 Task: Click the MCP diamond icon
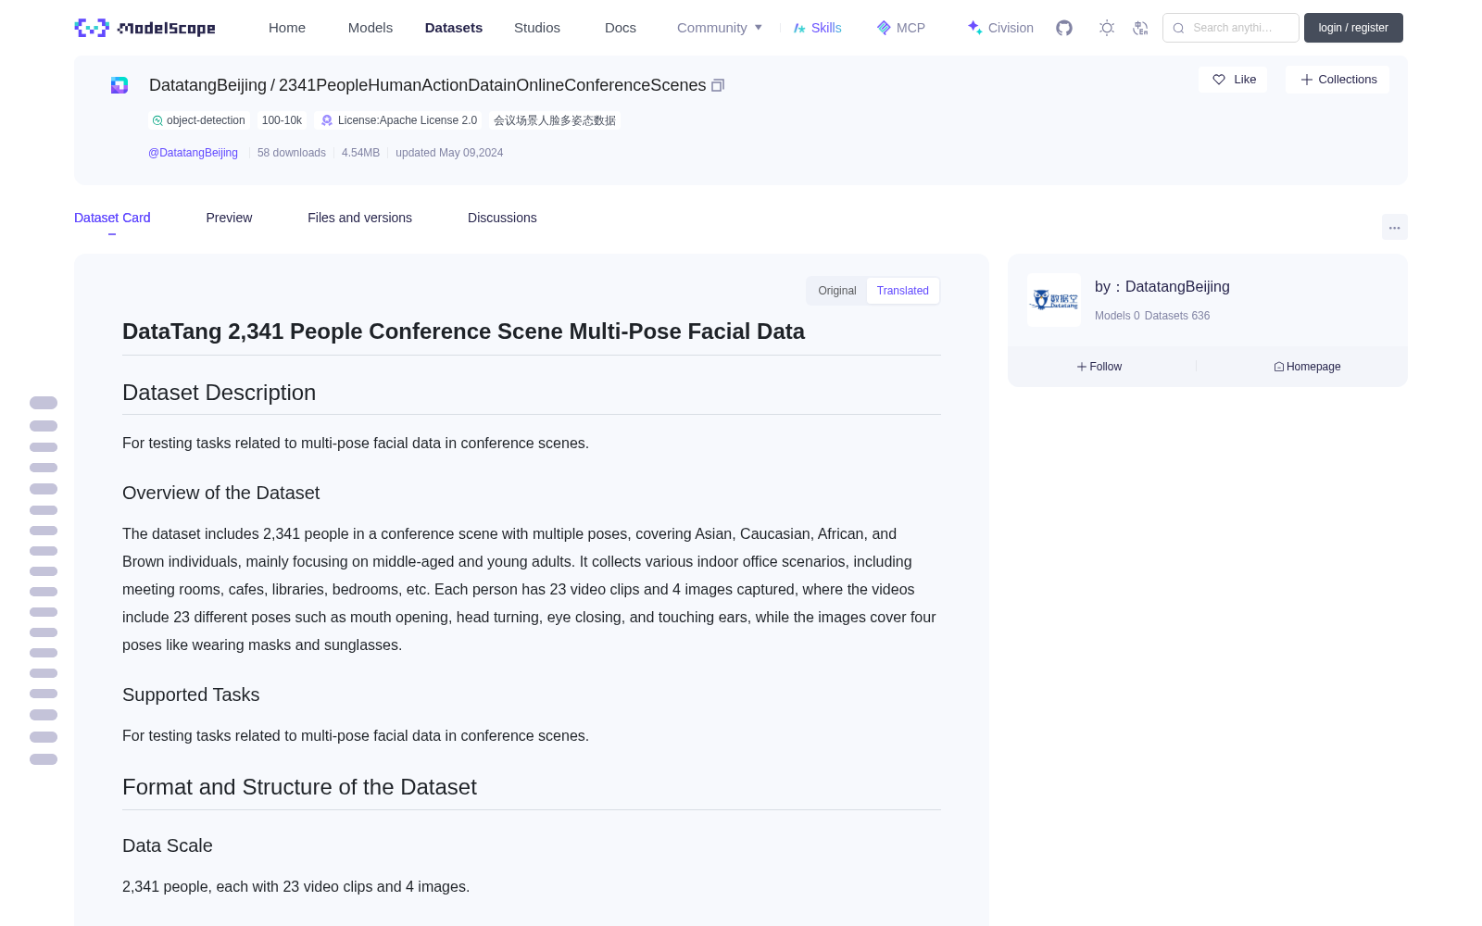884,28
